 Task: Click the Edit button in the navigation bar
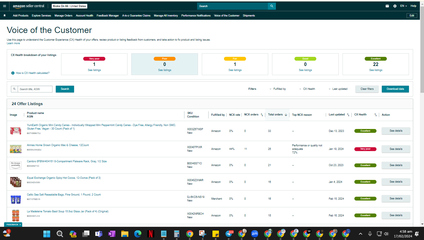point(412,16)
